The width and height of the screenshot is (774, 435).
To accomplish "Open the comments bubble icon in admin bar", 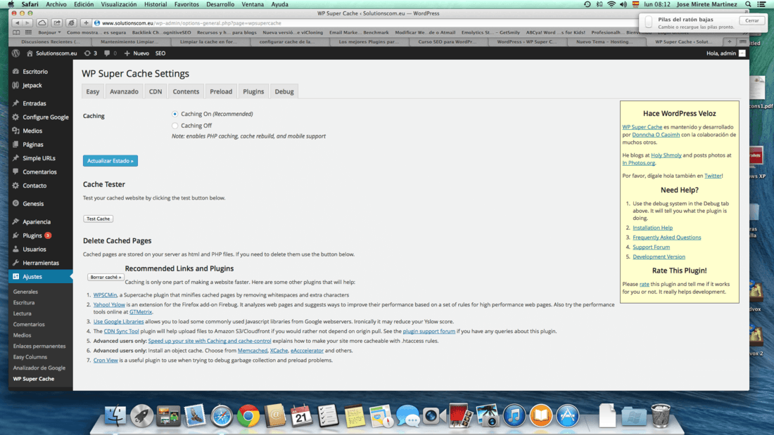I will [110, 53].
